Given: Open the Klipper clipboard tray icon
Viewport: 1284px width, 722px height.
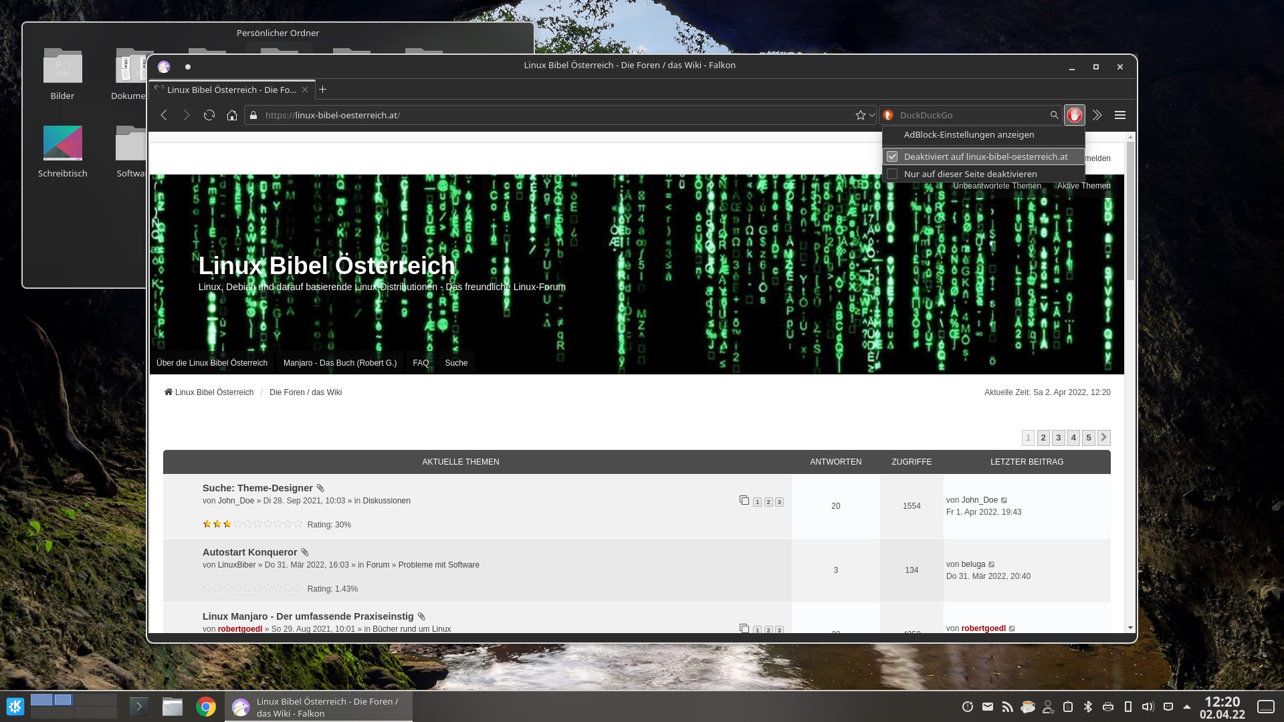Looking at the screenshot, I should click(1068, 707).
